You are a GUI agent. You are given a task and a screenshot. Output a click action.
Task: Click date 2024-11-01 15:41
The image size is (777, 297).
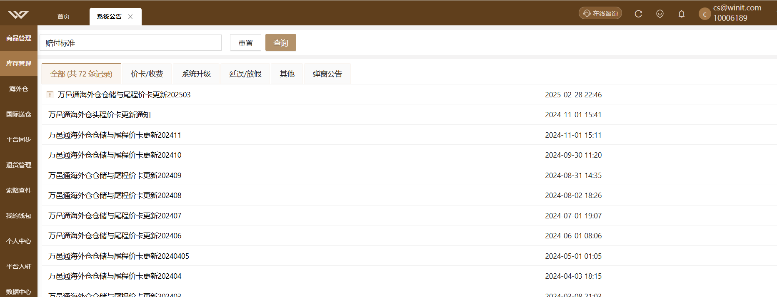click(573, 115)
